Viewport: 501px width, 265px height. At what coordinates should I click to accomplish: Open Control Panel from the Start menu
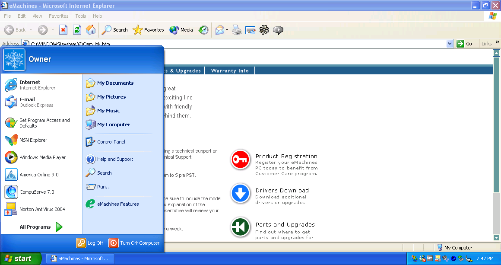pyautogui.click(x=111, y=142)
